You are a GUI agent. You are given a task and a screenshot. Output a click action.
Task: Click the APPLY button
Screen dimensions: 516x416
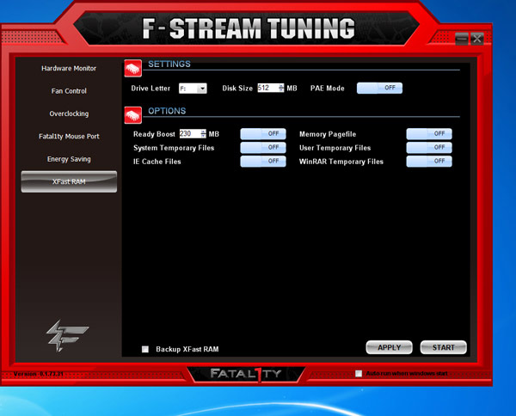pos(389,347)
